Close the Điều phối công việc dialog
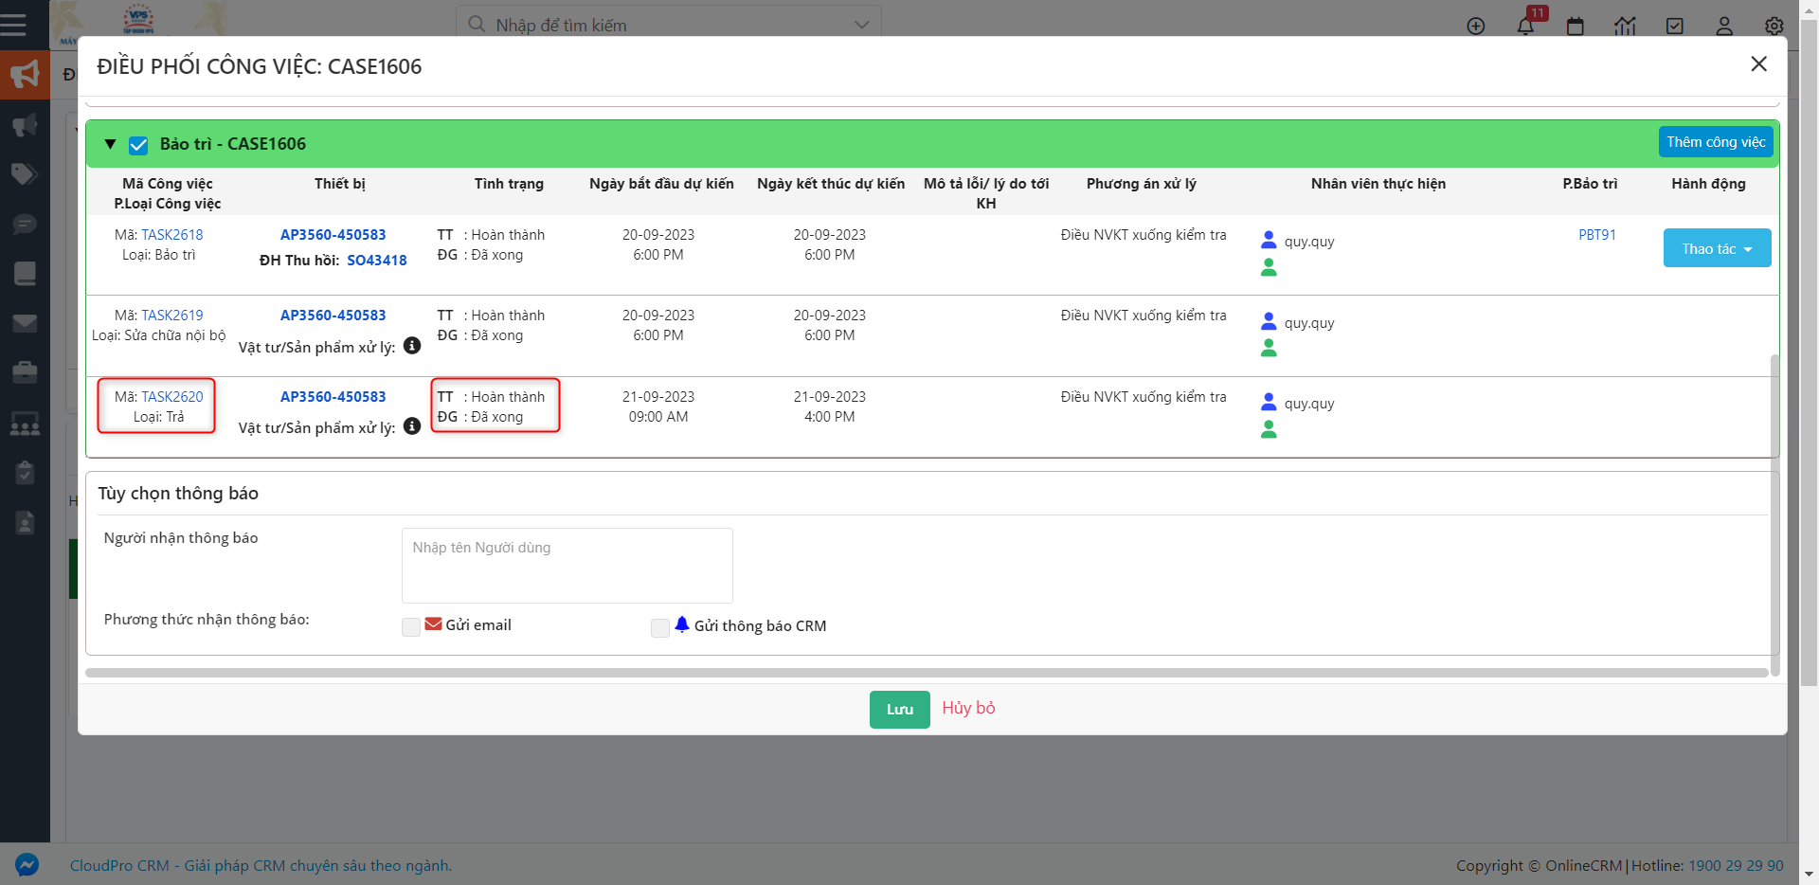The height and width of the screenshot is (885, 1819). coord(1758,63)
